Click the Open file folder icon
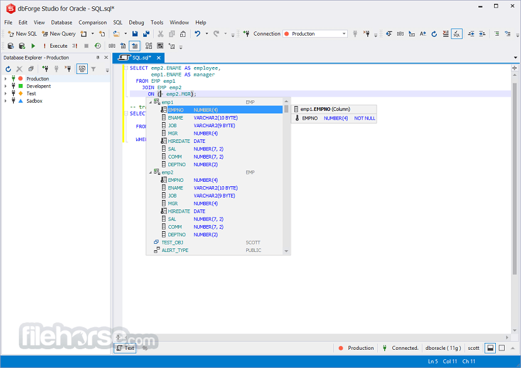Image resolution: width=521 pixels, height=368 pixels. (116, 34)
